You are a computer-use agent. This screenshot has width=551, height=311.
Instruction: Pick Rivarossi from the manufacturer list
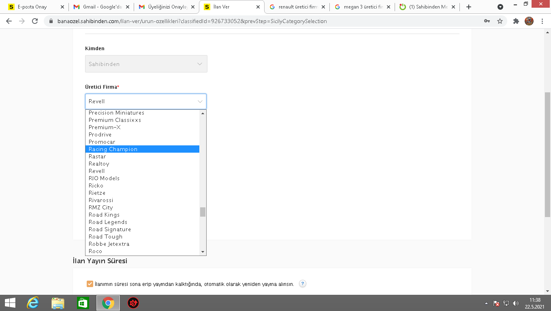tap(143, 200)
